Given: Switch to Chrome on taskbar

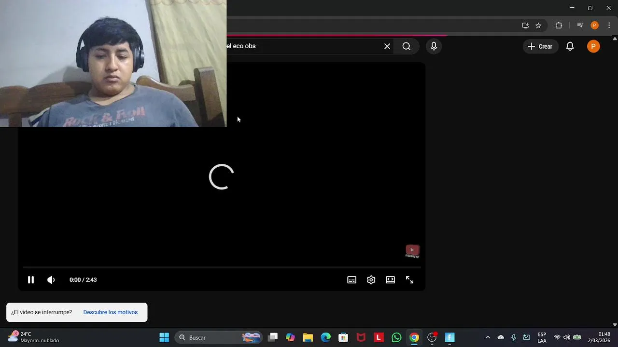Looking at the screenshot, I should click(x=414, y=337).
